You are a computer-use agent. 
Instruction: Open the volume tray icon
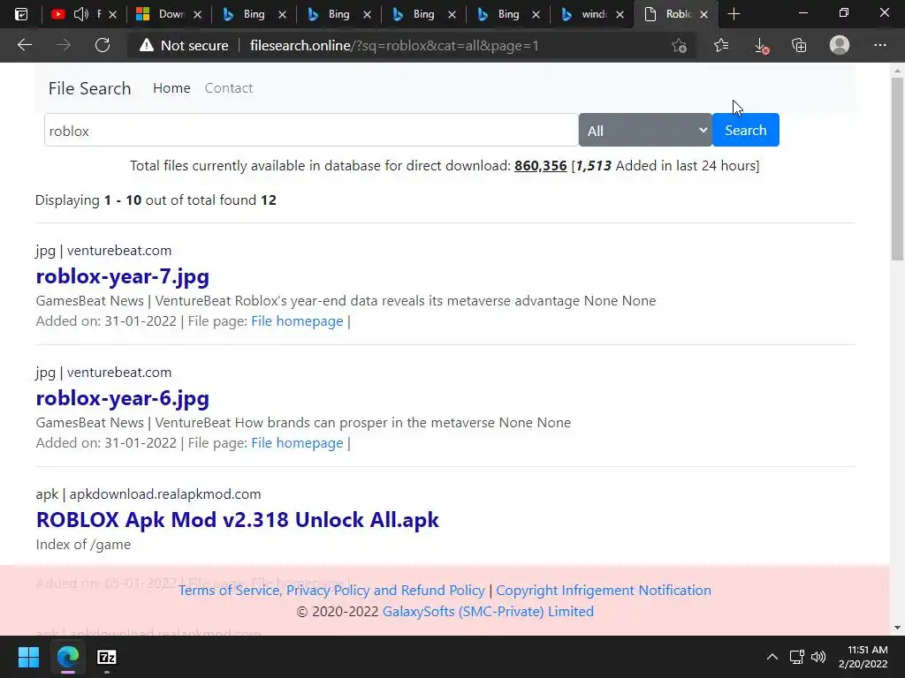[818, 657]
